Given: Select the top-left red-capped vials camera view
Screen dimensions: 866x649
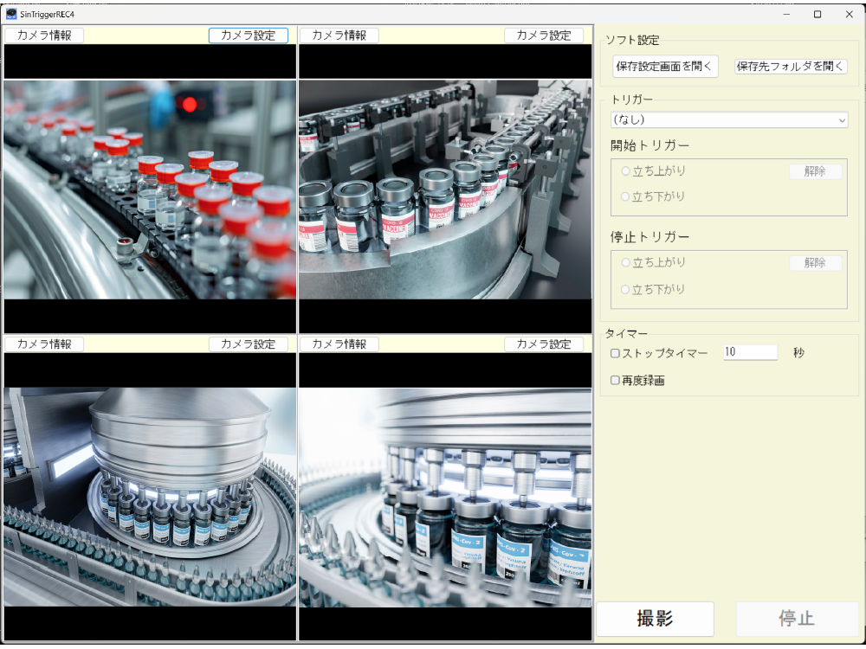Looking at the screenshot, I should point(150,190).
